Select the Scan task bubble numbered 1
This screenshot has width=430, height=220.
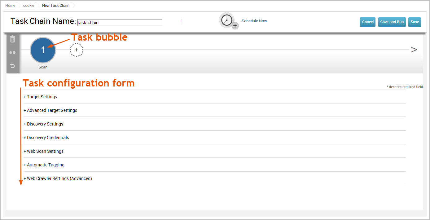(43, 50)
